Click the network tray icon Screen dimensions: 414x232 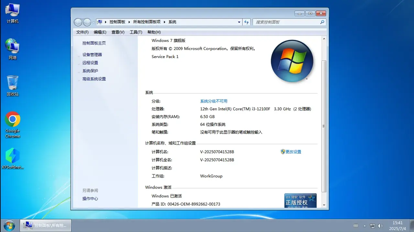click(x=373, y=226)
